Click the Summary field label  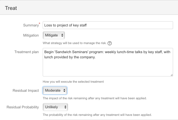coord(31,25)
